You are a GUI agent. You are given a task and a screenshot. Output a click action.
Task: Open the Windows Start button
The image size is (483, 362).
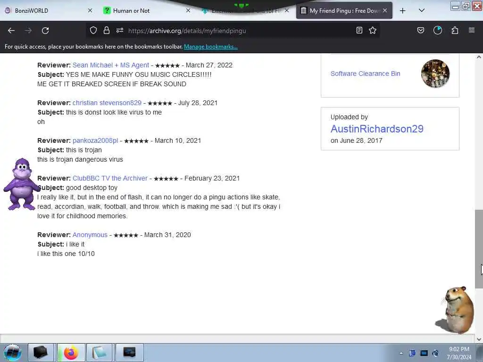13,353
